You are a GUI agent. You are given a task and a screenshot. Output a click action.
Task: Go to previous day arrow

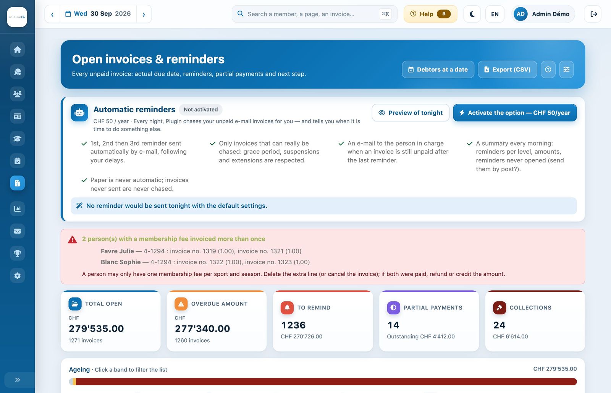(52, 14)
